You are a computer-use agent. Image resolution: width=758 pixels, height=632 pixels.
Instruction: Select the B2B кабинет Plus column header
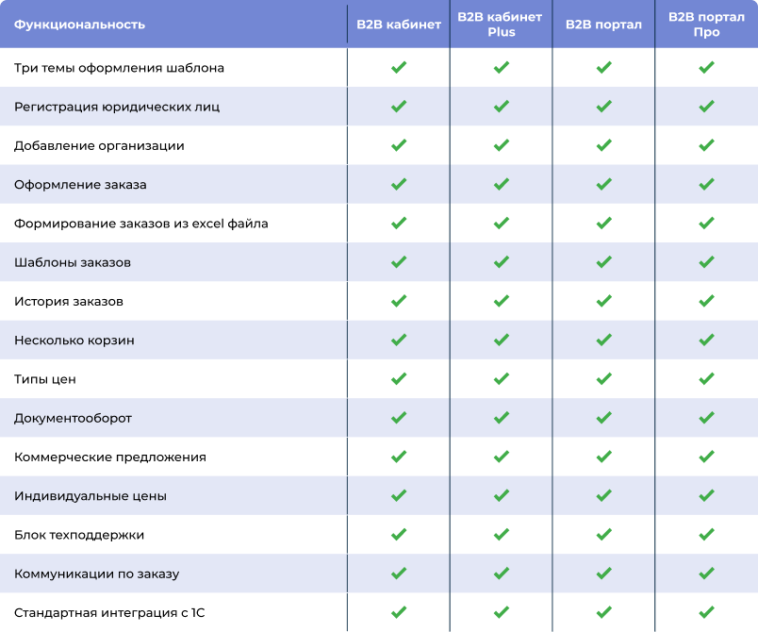(x=500, y=25)
